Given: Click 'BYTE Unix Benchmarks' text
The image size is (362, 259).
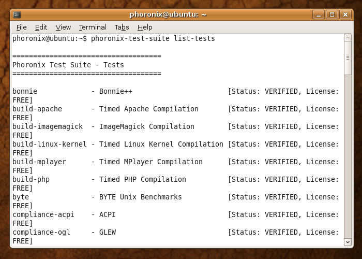Looking at the screenshot, I should tap(140, 197).
